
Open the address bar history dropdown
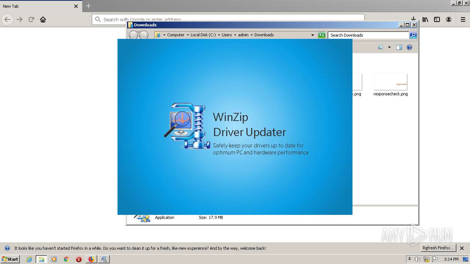click(x=312, y=35)
